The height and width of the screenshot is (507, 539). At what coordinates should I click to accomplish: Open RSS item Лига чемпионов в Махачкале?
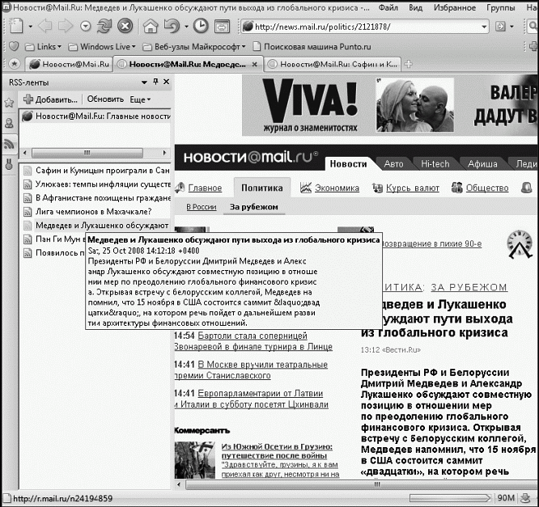(94, 212)
